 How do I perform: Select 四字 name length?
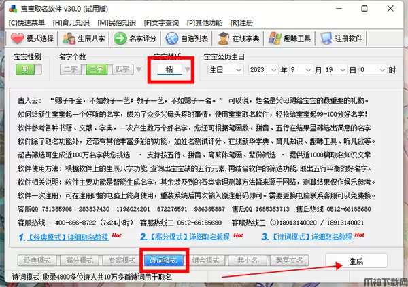point(122,70)
